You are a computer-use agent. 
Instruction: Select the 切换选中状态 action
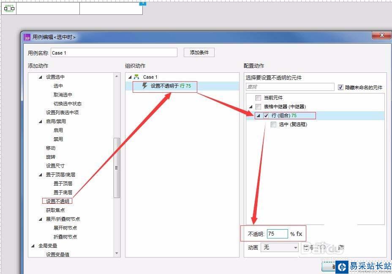(x=68, y=104)
